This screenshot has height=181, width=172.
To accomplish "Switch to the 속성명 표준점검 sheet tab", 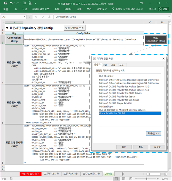I will [31, 174].
